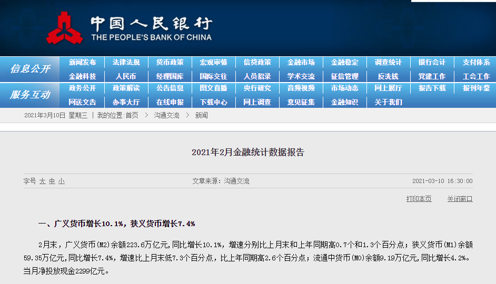Click the 服务互动 category header
The width and height of the screenshot is (496, 284).
(30, 95)
